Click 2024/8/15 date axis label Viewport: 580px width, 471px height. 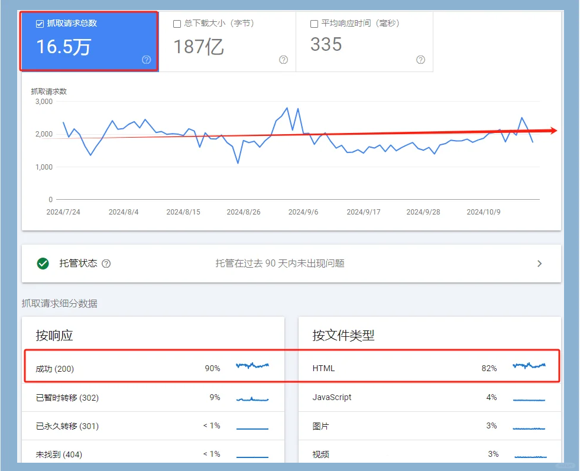coord(183,212)
